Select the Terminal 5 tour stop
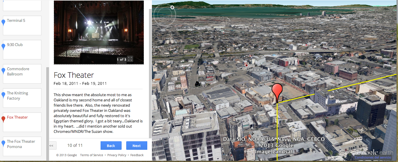398x162 pixels. 22,26
